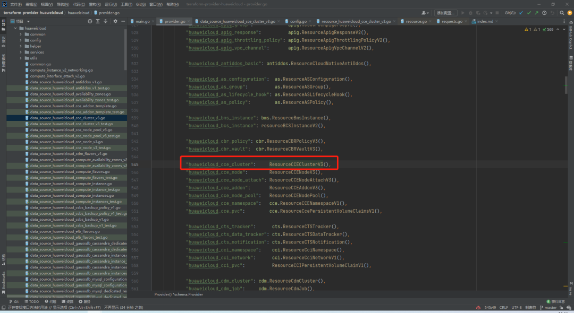Click line number 545 in gutter
This screenshot has width=574, height=313.
pyautogui.click(x=134, y=164)
